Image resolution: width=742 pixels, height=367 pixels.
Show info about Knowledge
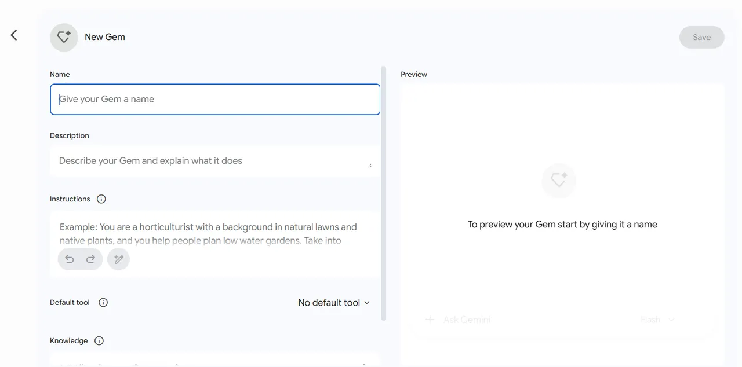[99, 340]
